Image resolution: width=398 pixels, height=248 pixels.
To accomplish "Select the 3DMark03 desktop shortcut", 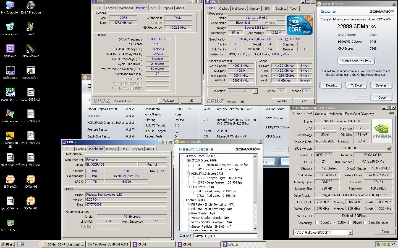I will (10, 182).
